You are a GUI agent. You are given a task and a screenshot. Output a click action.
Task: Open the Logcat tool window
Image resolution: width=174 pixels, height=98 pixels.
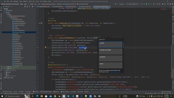[74, 92]
